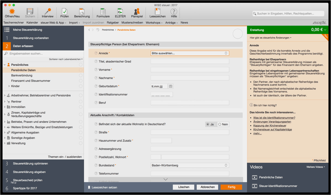
Task: Open the Import menu
Action: pos(74,23)
